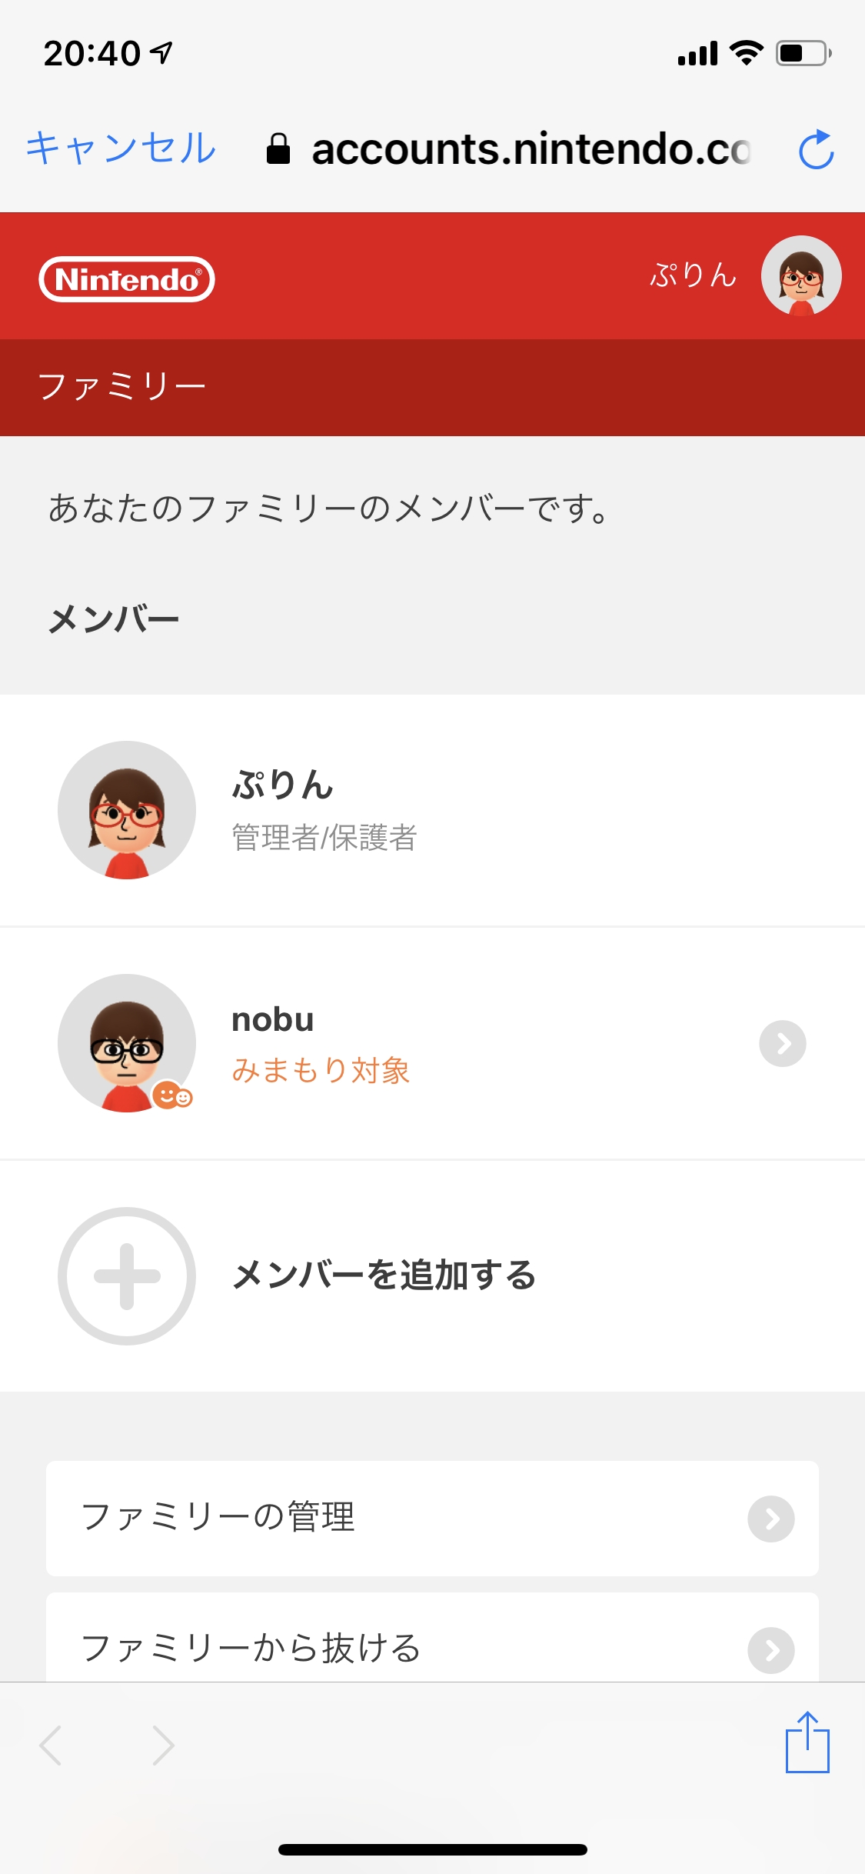Open profile avatar in red header
The height and width of the screenshot is (1874, 865).
[801, 275]
